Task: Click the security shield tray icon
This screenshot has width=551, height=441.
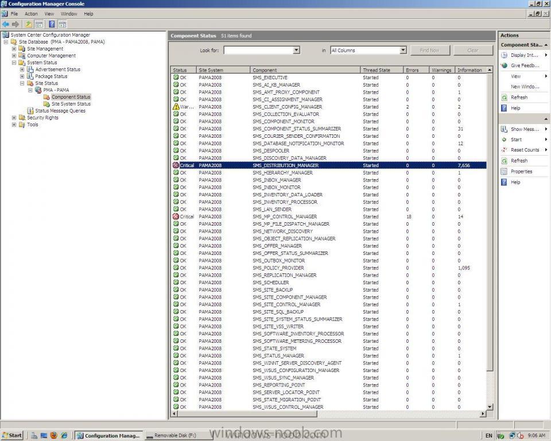Action: [x=500, y=436]
